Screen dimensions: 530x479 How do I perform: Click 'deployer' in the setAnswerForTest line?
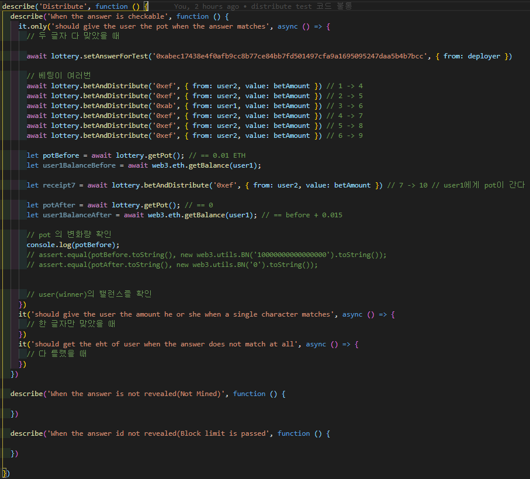click(x=484, y=56)
